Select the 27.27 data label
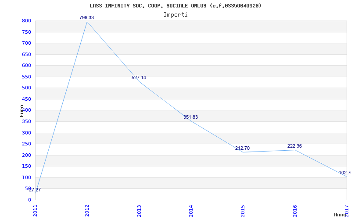Viewport: 351px width, 219px height. tap(35, 190)
